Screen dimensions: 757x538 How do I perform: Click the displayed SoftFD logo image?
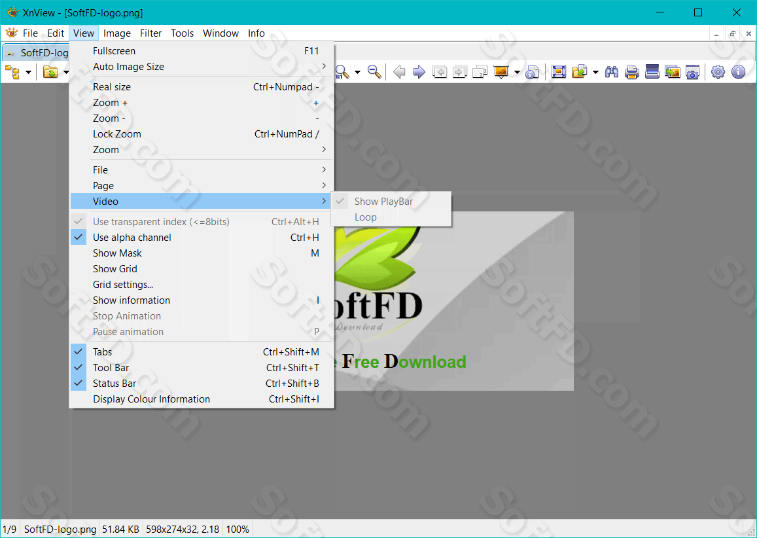click(x=454, y=301)
